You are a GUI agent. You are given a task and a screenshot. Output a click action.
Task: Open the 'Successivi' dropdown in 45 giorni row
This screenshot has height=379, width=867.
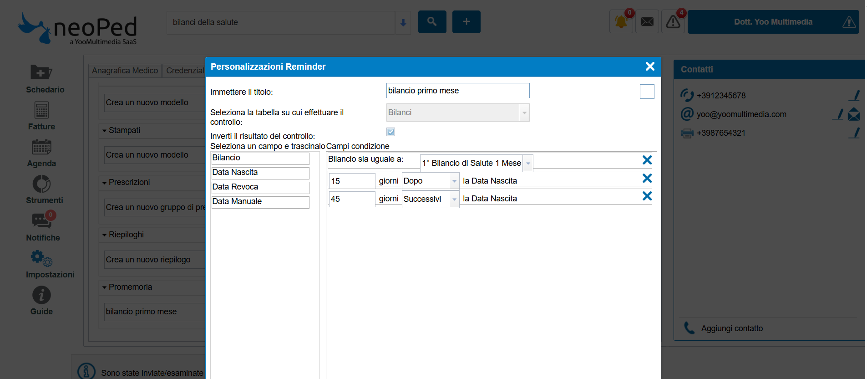(x=454, y=199)
